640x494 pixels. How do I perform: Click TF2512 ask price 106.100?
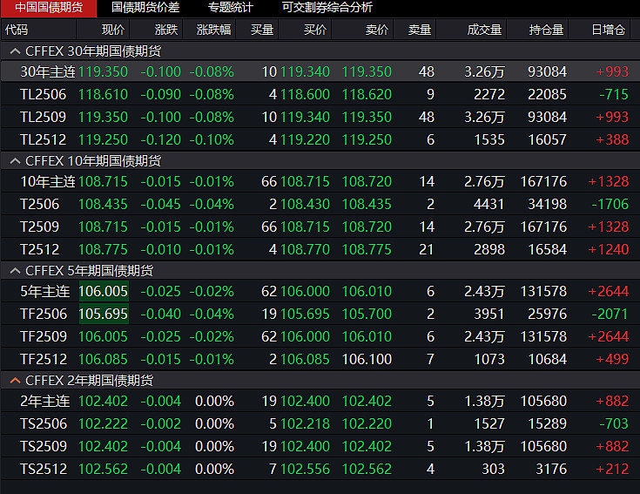[x=367, y=359]
